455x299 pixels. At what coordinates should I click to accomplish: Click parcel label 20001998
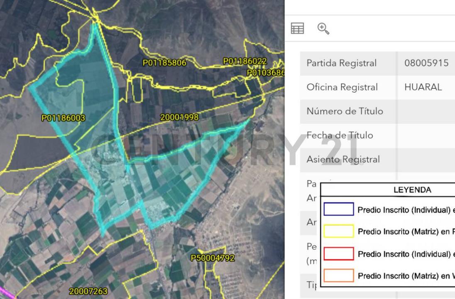click(x=179, y=118)
